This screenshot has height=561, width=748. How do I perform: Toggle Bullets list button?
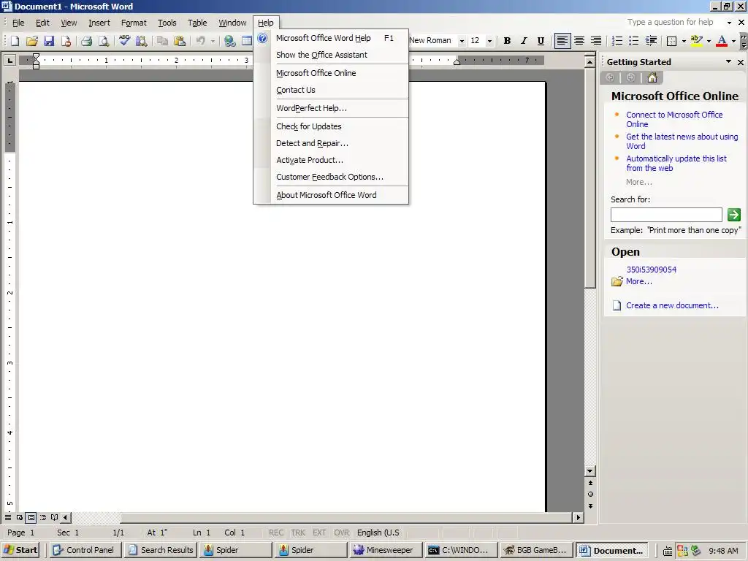pos(633,41)
